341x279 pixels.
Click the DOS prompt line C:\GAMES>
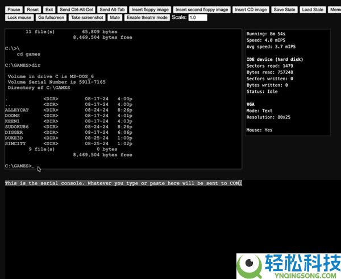(19, 166)
